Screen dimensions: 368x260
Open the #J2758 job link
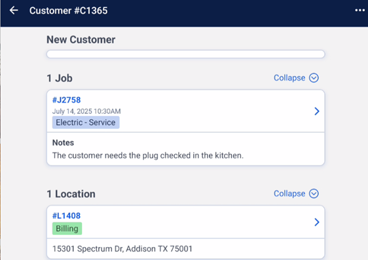pyautogui.click(x=66, y=100)
